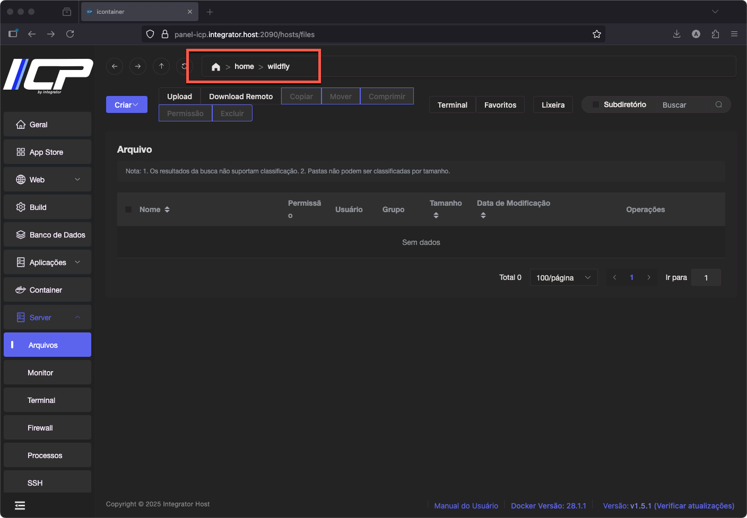Click the Ir para page number field
747x518 pixels.
[x=706, y=278]
